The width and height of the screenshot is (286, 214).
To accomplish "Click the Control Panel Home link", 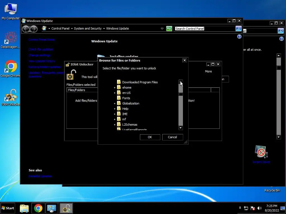I will [41, 40].
